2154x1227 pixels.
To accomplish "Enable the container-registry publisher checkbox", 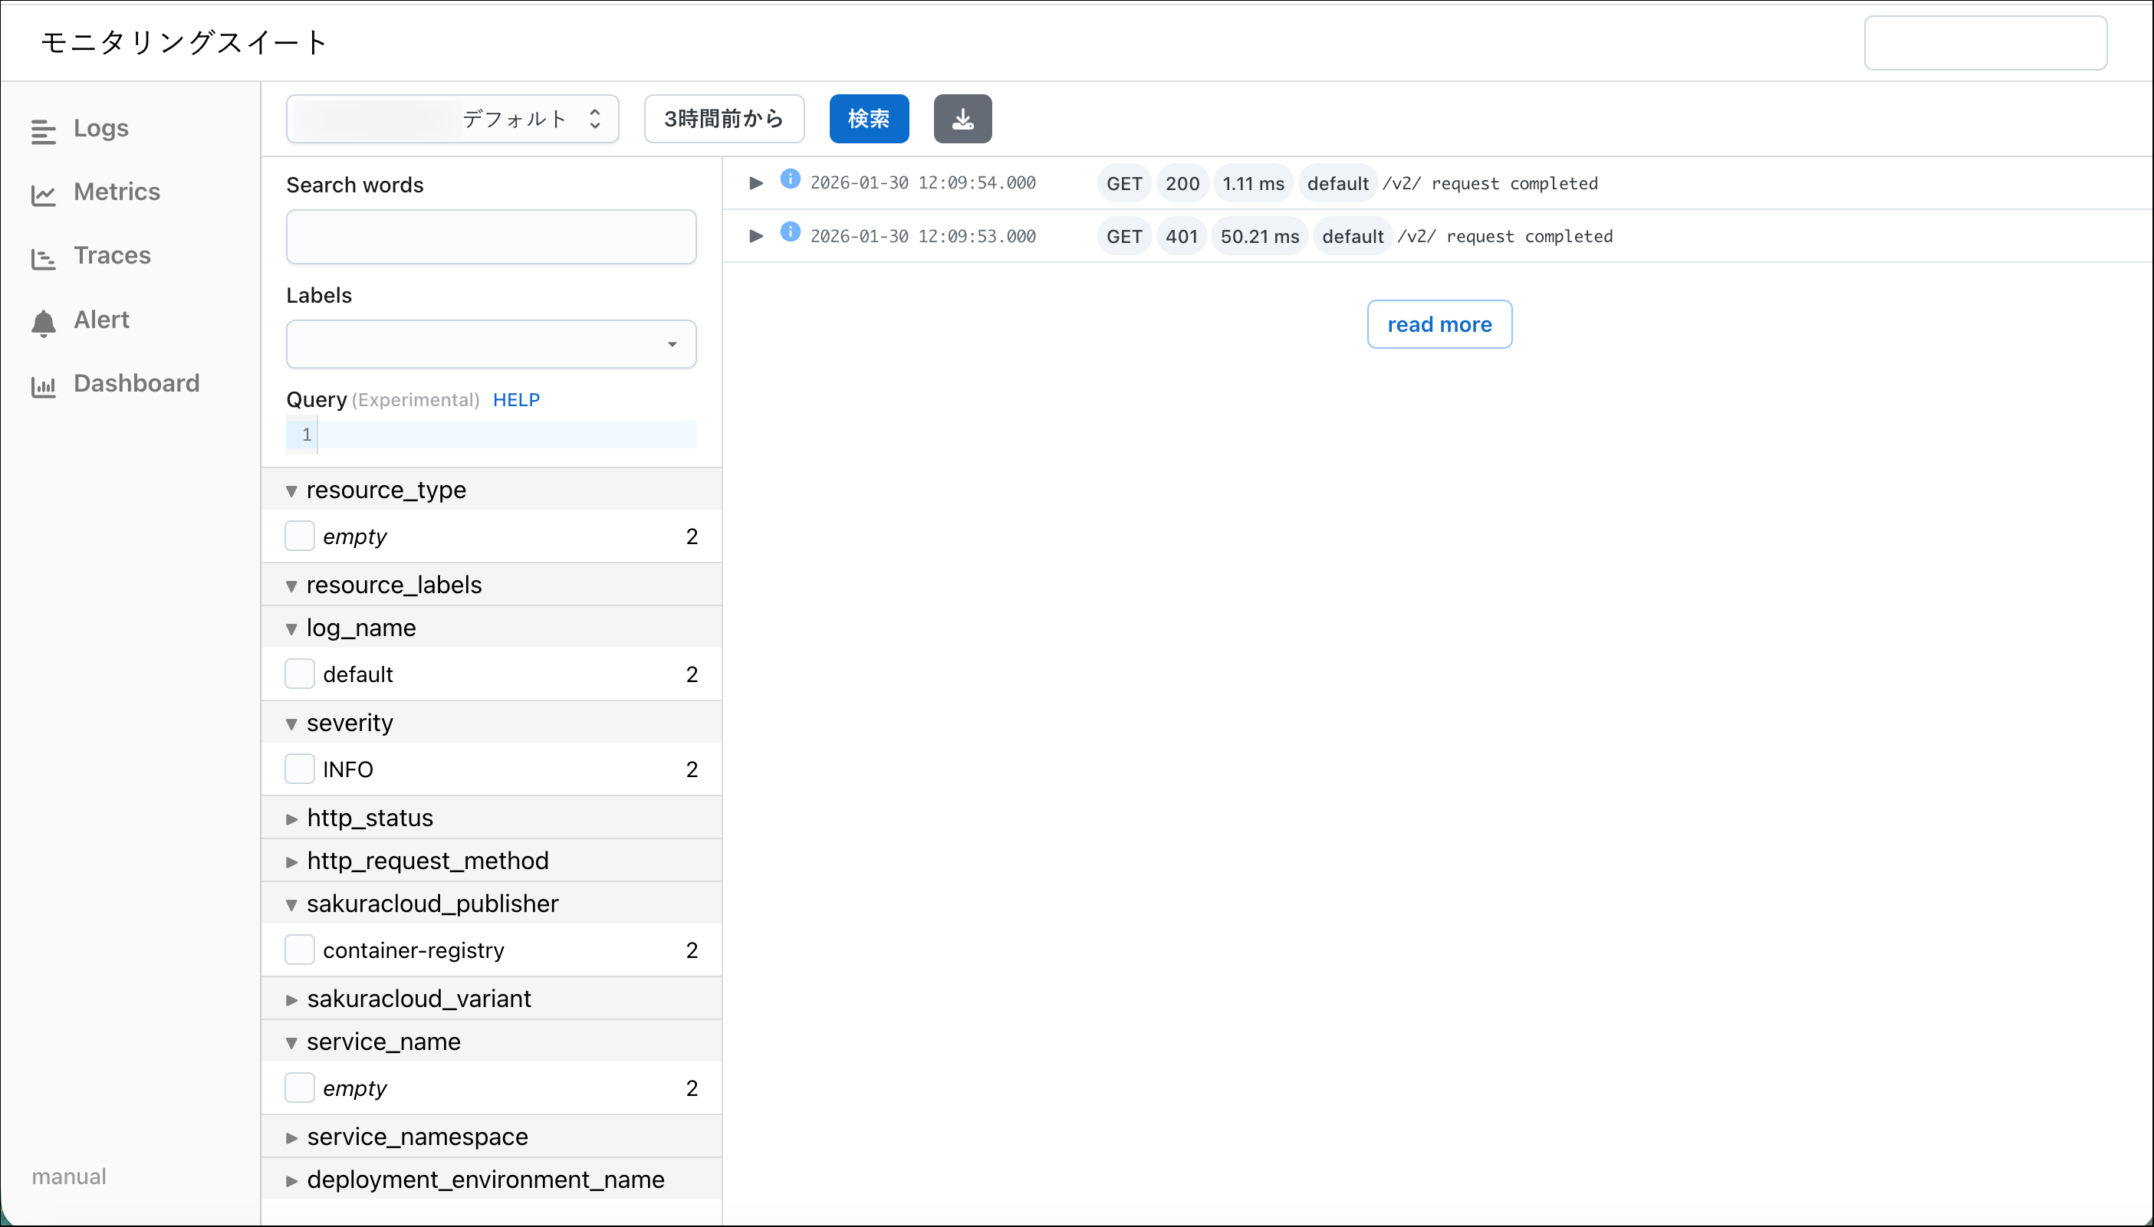I will pyautogui.click(x=299, y=950).
